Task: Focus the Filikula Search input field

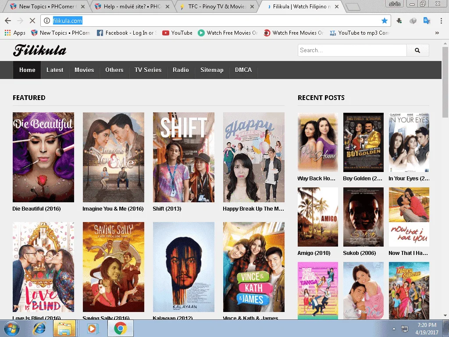Action: coord(352,50)
